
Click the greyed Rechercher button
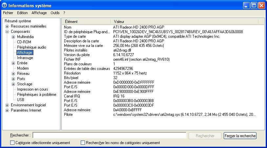click(205, 136)
